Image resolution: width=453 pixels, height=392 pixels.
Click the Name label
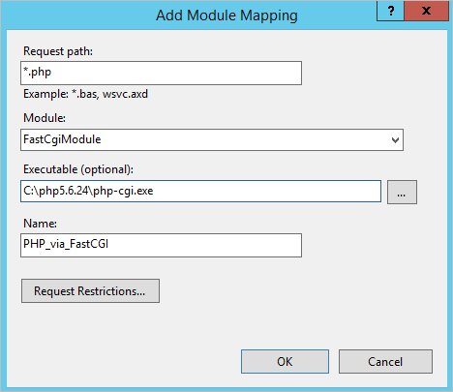coord(40,224)
